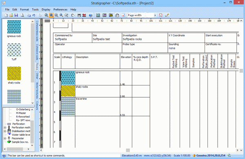Click the igneous rock layer in the log

click(68, 78)
